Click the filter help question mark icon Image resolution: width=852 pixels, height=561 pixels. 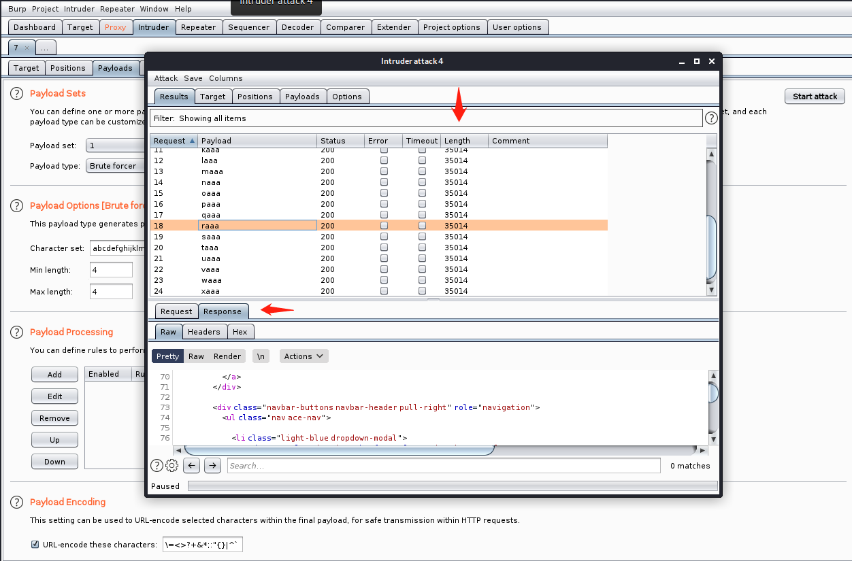711,118
